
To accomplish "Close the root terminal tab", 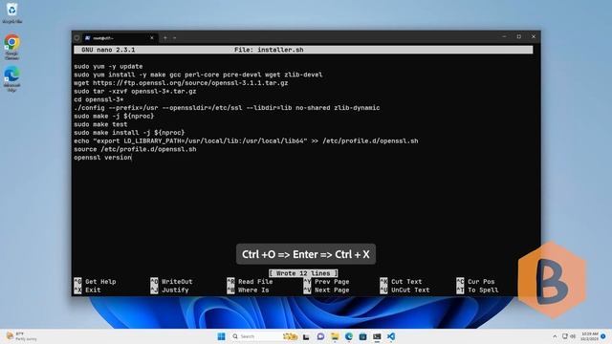I will [x=152, y=38].
